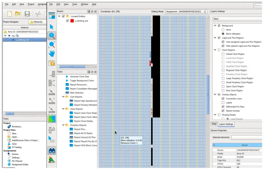This screenshot has height=169, width=267.
Task: Open the Project menu in Quartus window
Action: pos(31,4)
